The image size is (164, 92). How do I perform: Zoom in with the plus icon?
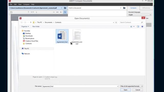pyautogui.click(x=61, y=12)
